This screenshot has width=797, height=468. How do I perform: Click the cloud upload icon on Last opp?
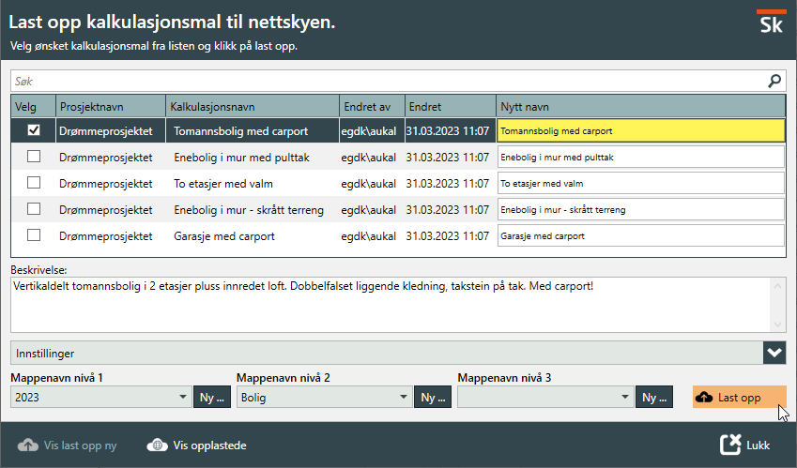704,398
